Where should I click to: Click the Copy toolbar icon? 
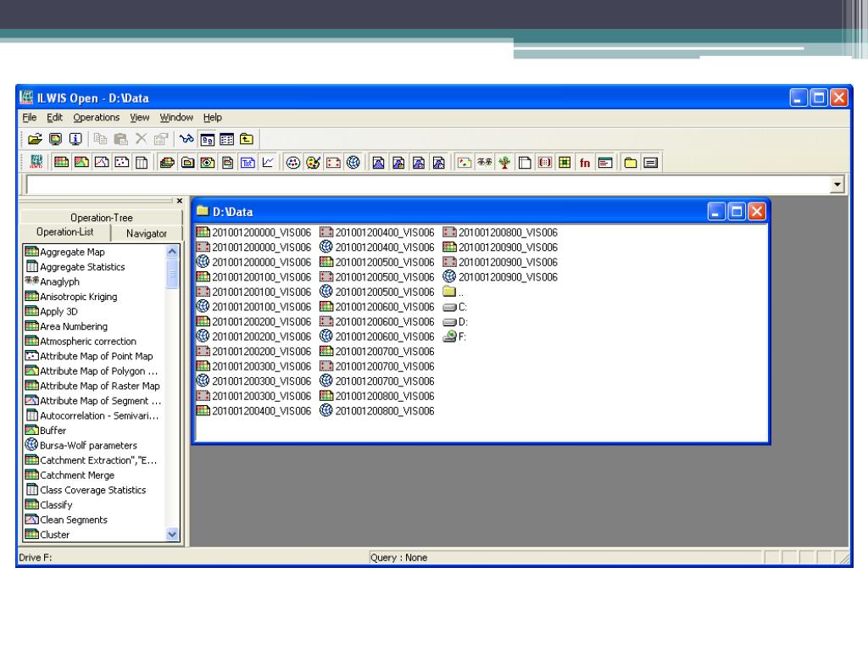[100, 139]
